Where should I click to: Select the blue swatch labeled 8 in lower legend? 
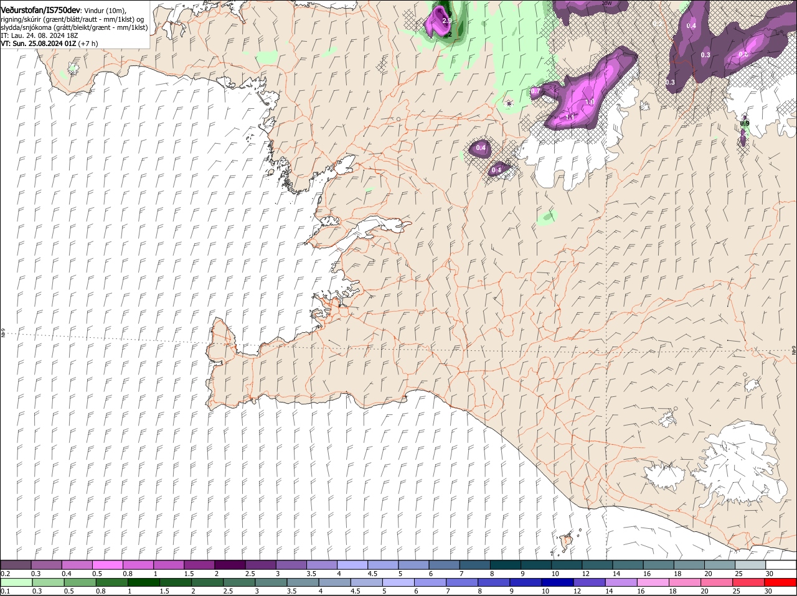494,582
